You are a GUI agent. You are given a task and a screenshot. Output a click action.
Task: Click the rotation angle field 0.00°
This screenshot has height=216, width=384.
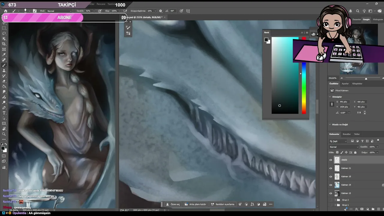point(343,112)
